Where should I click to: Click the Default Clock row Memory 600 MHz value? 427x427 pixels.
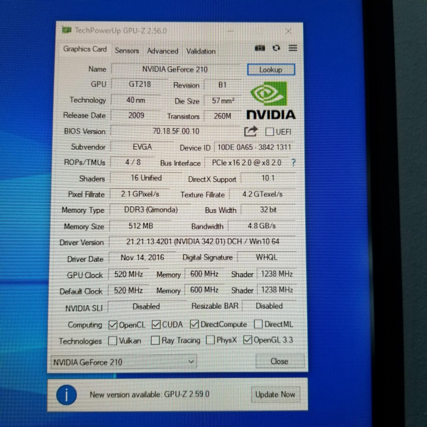pos(204,290)
